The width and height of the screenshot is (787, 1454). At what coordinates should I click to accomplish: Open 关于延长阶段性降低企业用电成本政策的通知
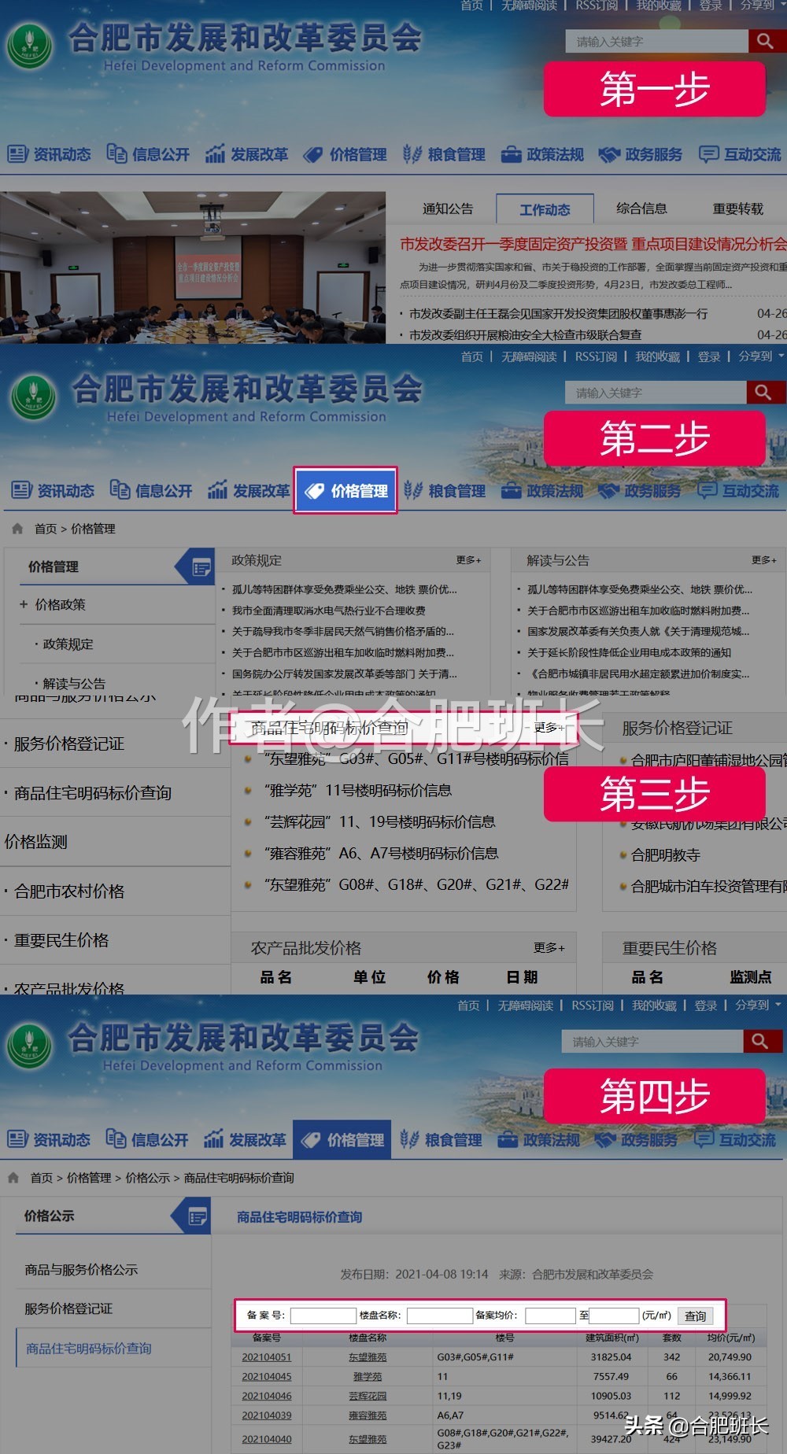629,652
